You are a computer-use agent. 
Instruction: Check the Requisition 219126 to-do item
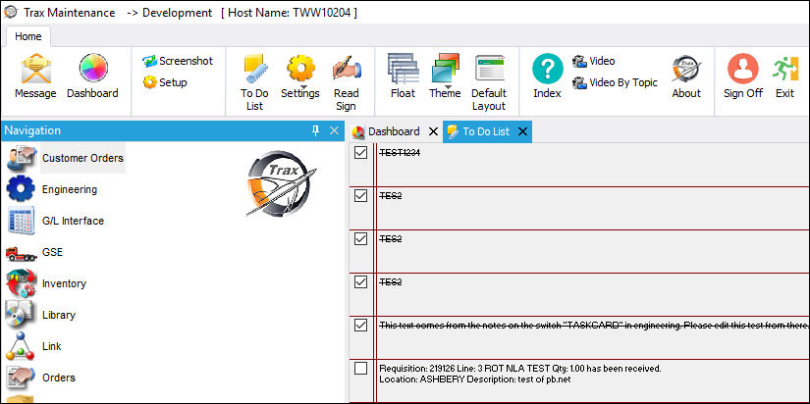coord(360,368)
